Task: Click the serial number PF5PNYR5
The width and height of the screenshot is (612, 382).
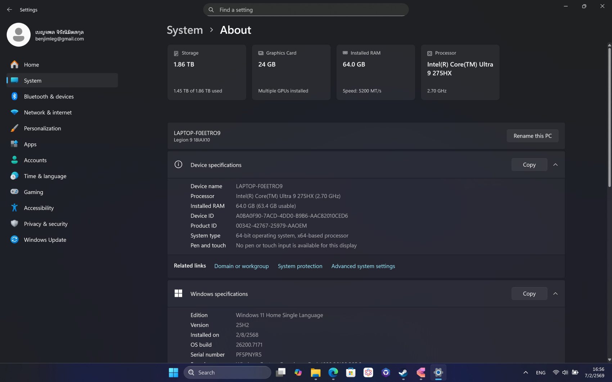Action: [x=249, y=354]
